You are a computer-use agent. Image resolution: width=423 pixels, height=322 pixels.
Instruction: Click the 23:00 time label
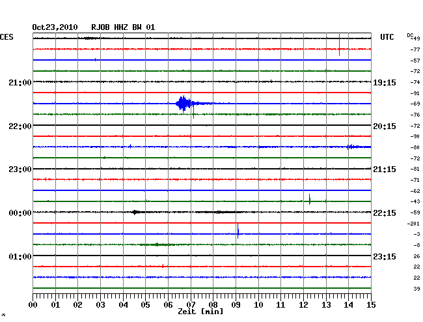[20, 169]
